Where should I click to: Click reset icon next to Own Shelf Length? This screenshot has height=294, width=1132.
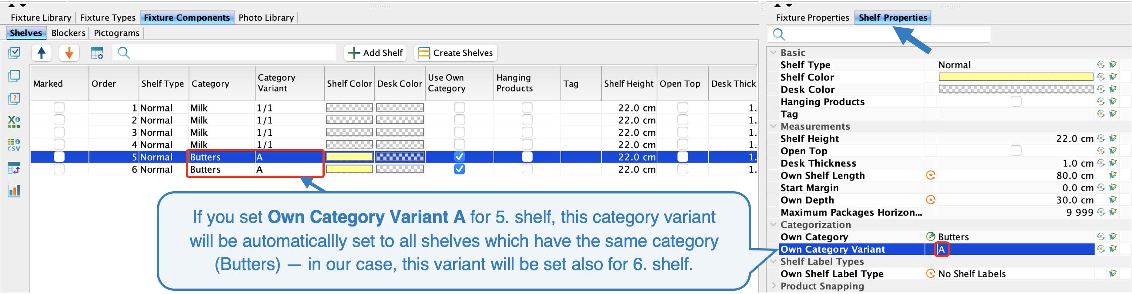tap(930, 175)
